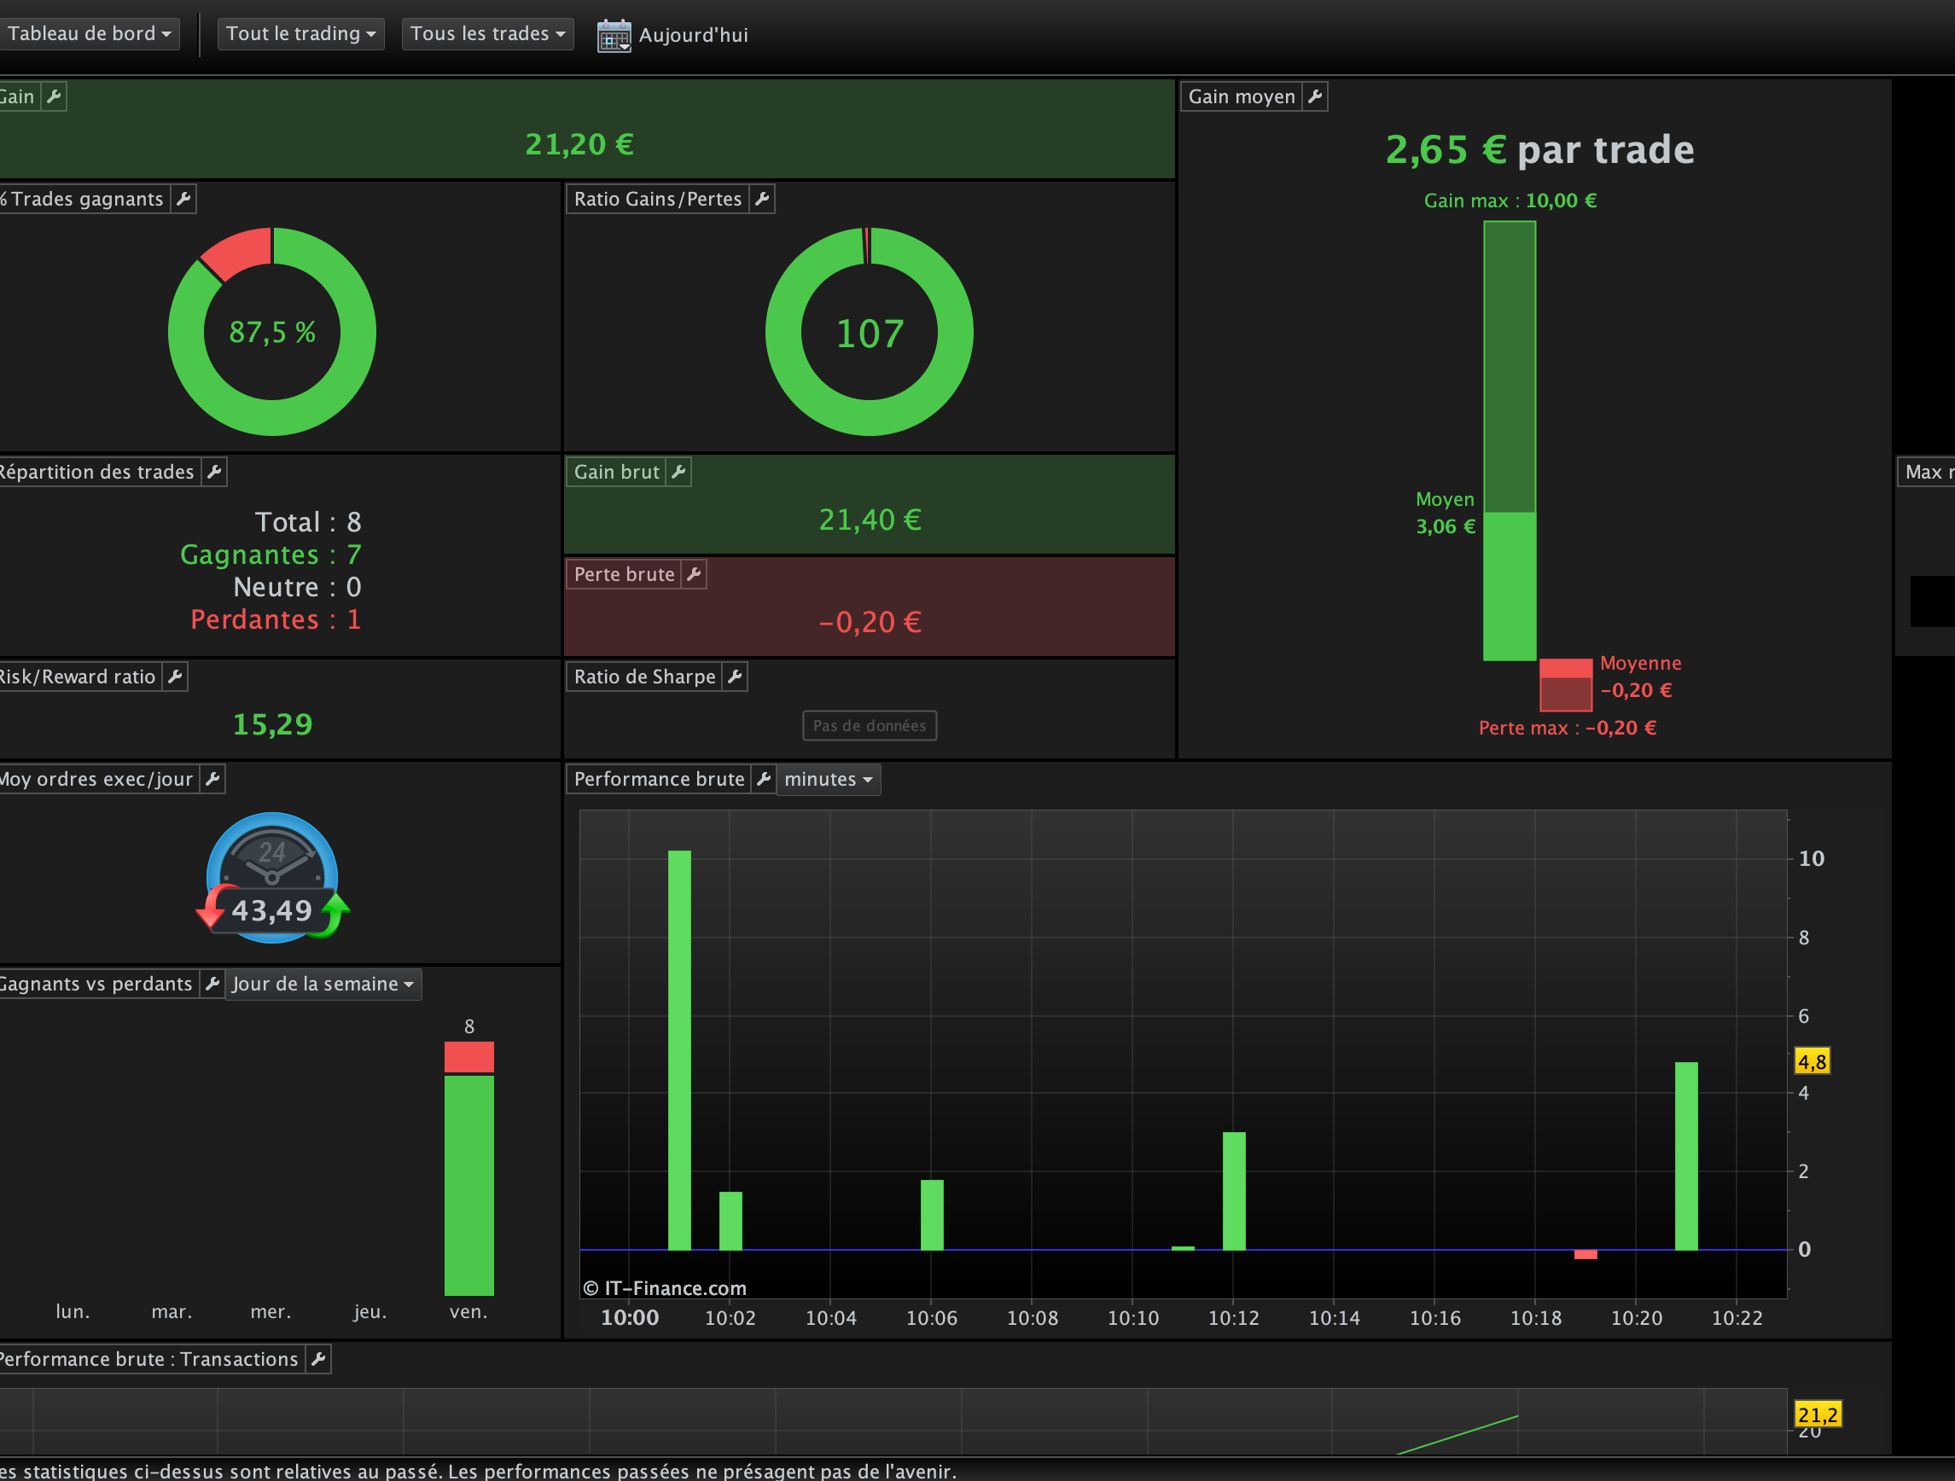Open the Tout le trading menu

[x=300, y=33]
